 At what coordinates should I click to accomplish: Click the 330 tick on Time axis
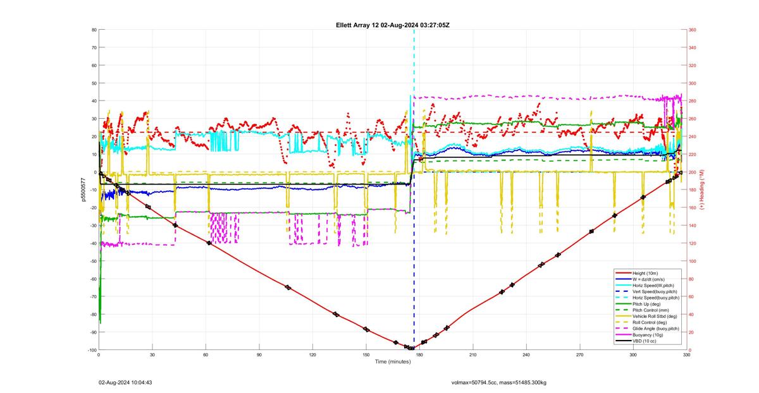click(686, 355)
